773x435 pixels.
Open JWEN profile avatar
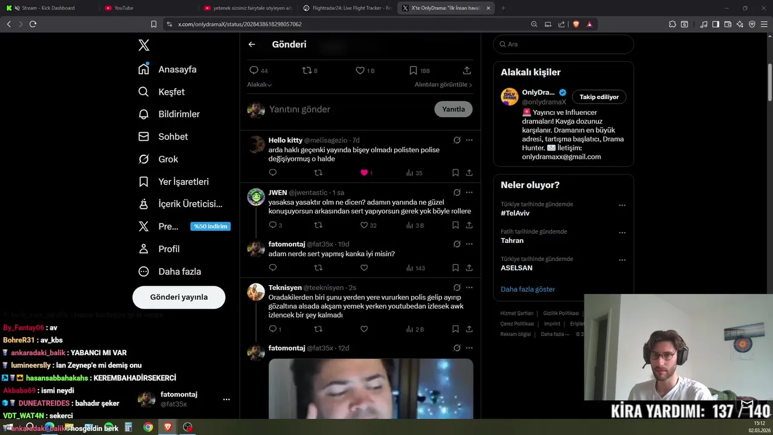[x=256, y=197]
